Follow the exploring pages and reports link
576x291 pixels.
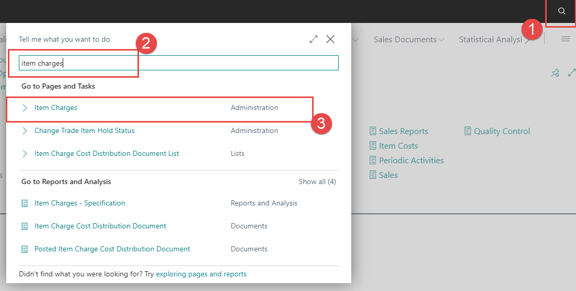click(x=201, y=274)
